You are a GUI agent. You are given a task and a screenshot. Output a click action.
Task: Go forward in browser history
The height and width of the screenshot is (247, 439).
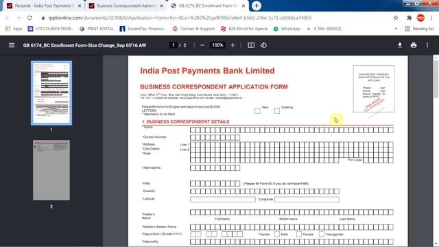19,18
